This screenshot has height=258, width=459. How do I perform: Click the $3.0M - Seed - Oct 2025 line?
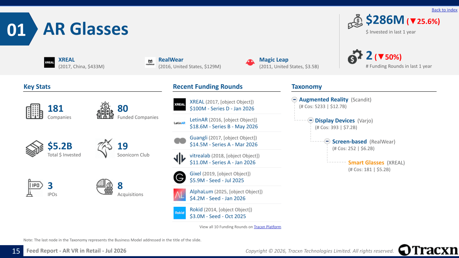click(x=218, y=216)
